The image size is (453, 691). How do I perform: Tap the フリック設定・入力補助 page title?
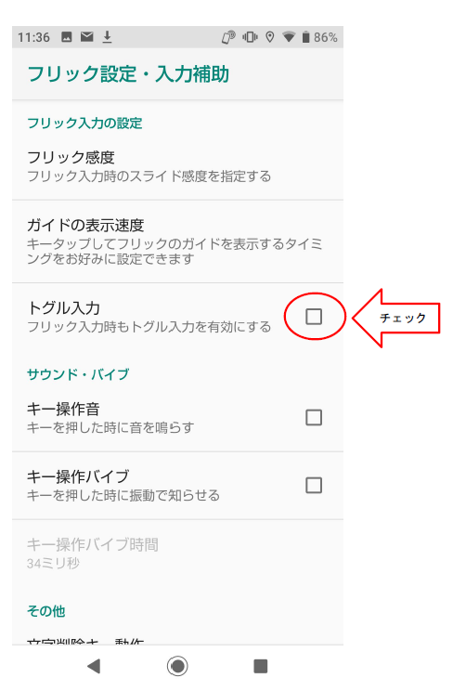click(128, 73)
